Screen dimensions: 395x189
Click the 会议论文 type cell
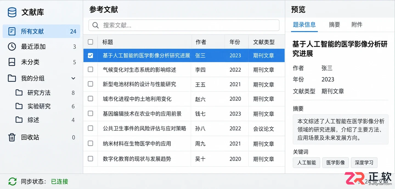tap(264, 129)
